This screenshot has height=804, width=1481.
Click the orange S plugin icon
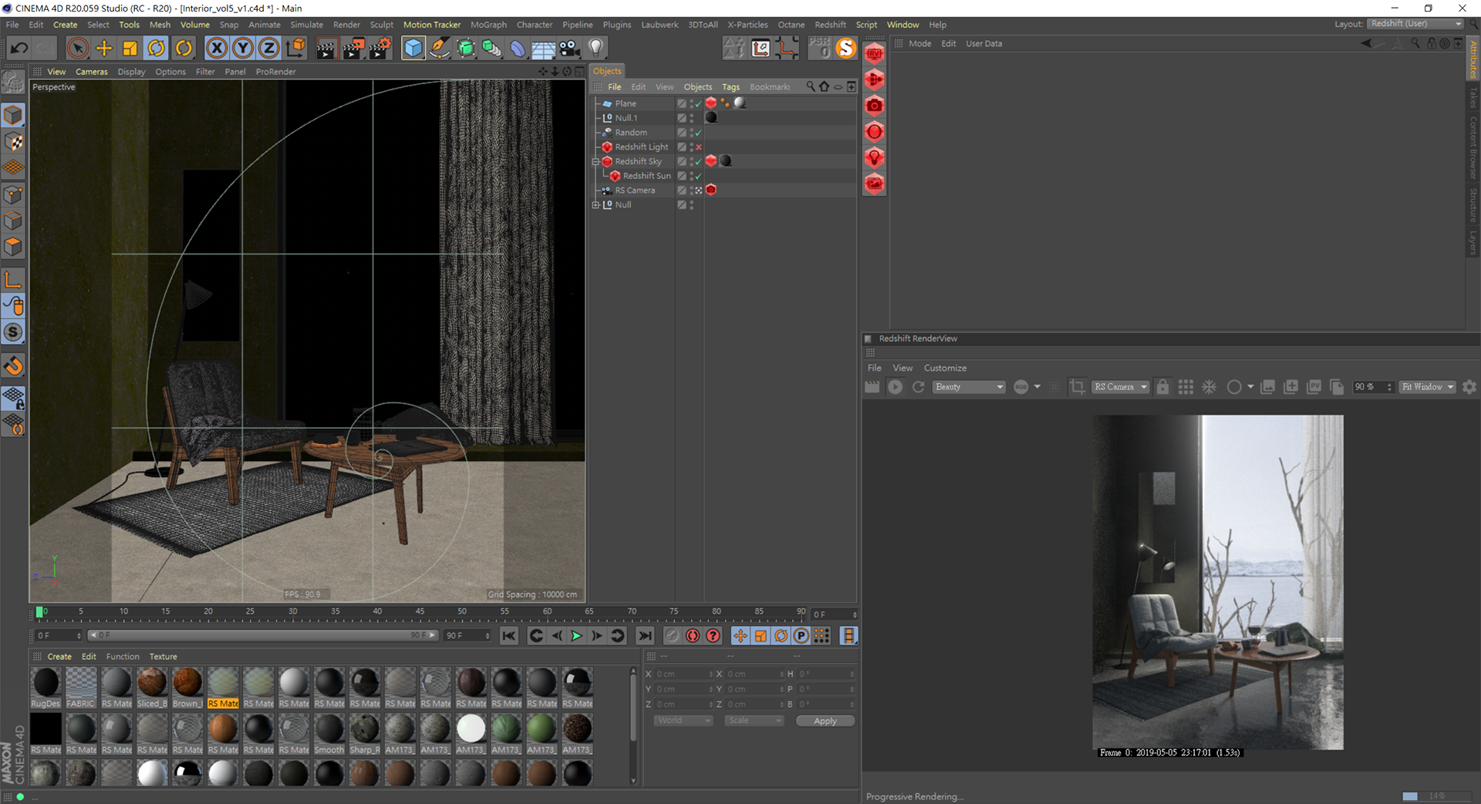coord(846,48)
